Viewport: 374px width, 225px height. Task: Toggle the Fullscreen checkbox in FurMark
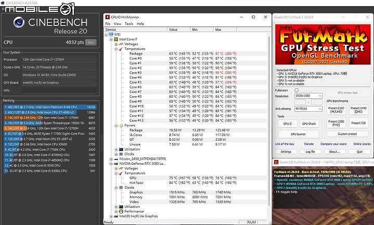(297, 90)
